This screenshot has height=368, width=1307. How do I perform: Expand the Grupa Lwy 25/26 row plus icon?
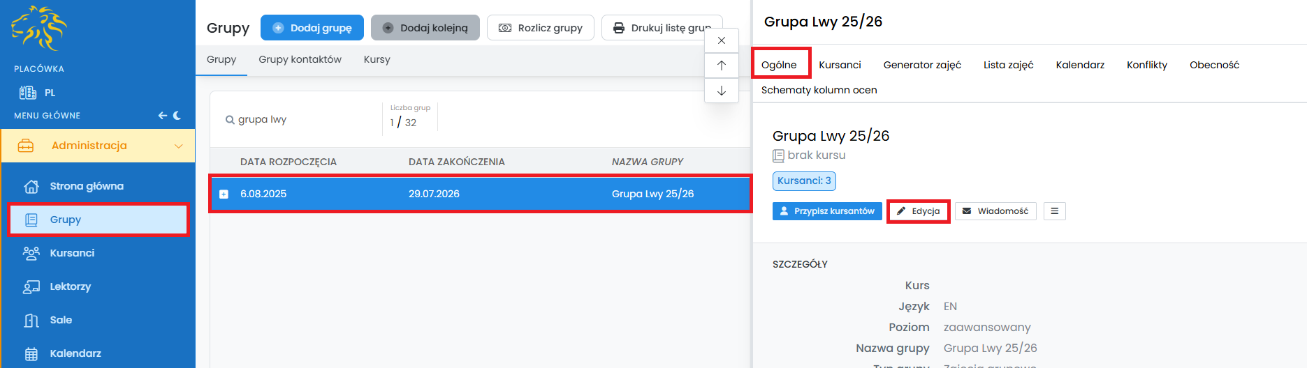pyautogui.click(x=224, y=194)
